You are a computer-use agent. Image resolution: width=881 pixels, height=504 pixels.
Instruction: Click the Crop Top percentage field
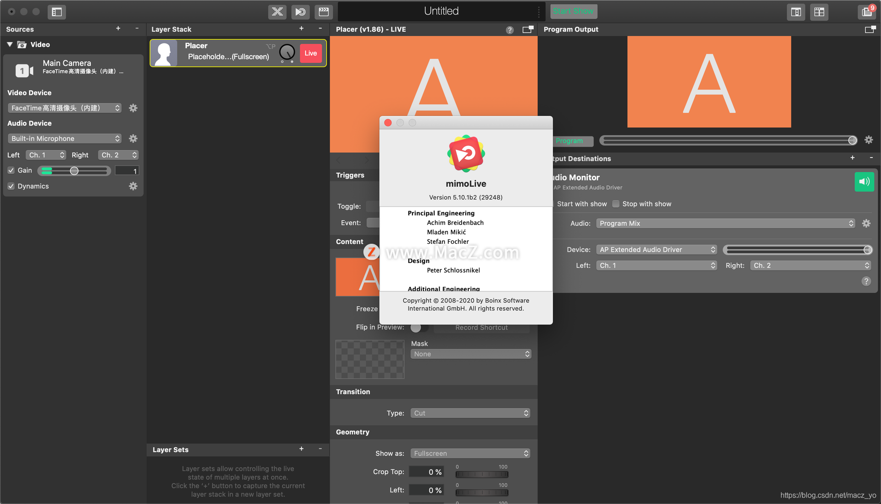pos(426,472)
